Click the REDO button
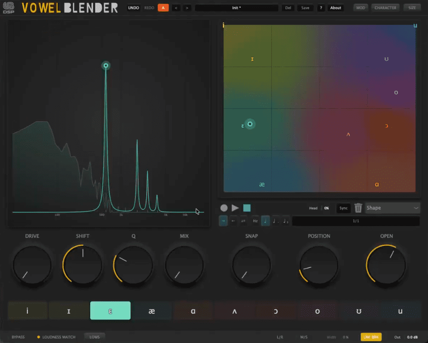The image size is (428, 343). point(149,8)
